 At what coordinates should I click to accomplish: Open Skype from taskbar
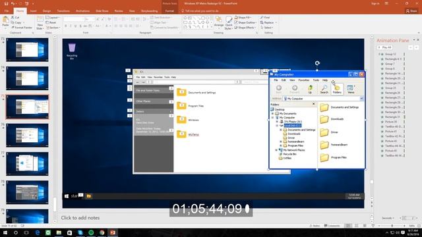80,232
